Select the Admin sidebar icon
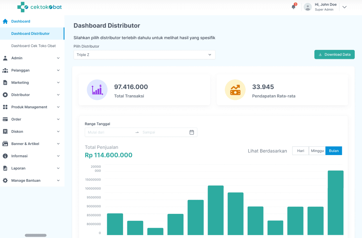This screenshot has width=362, height=238. point(5,58)
